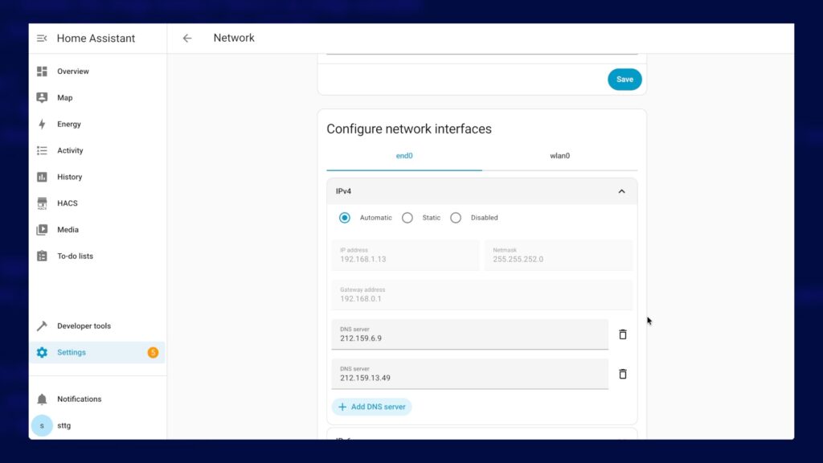Switch to the wlan0 tab
This screenshot has height=463, width=823.
559,156
